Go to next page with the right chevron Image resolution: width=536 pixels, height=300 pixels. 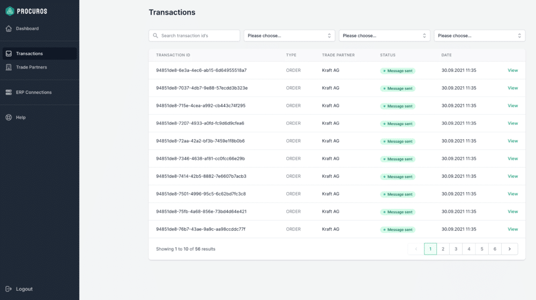tap(510, 249)
